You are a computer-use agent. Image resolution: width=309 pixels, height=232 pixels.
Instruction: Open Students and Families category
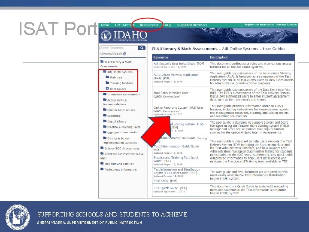119,164
